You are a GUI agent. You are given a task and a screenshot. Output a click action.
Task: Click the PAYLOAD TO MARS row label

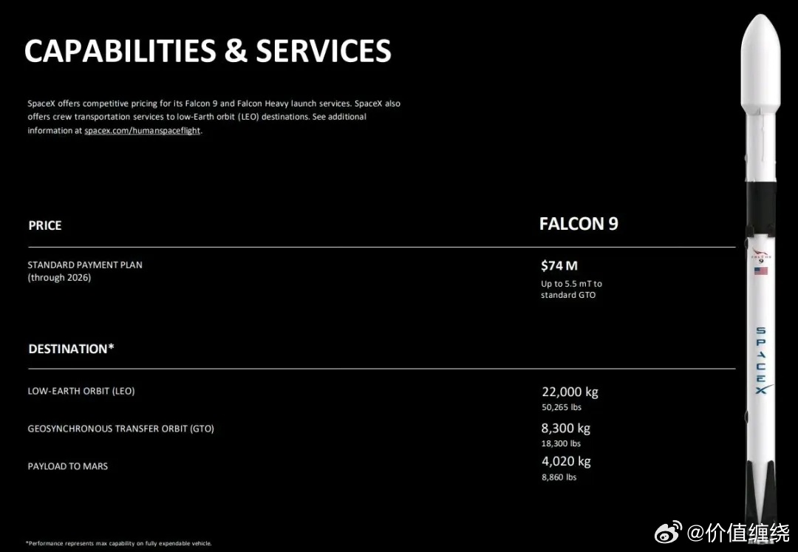pos(68,466)
